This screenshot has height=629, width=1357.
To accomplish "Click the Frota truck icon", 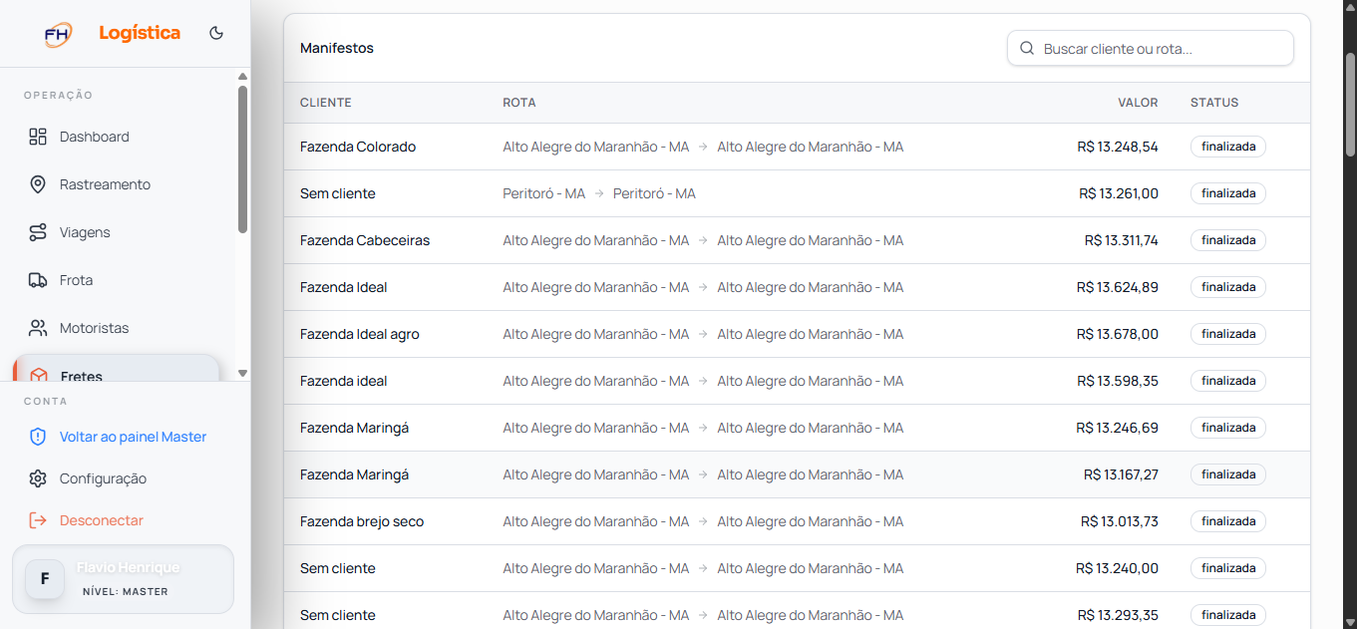I will click(x=38, y=280).
